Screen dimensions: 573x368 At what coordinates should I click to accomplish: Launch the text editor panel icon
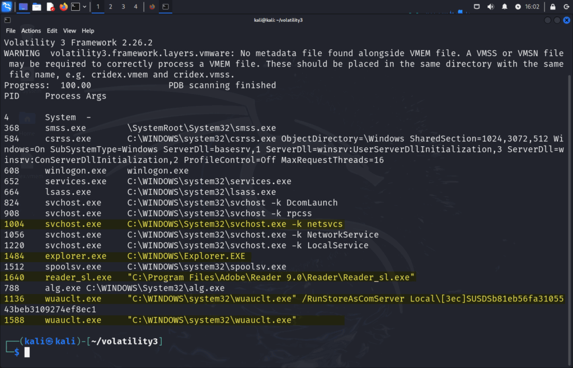click(x=50, y=7)
